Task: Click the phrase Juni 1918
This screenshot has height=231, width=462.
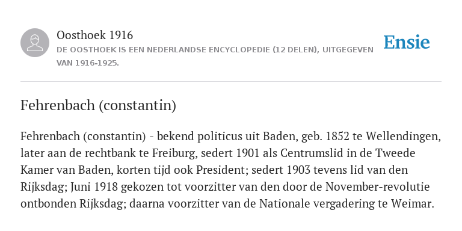Action: coord(94,187)
